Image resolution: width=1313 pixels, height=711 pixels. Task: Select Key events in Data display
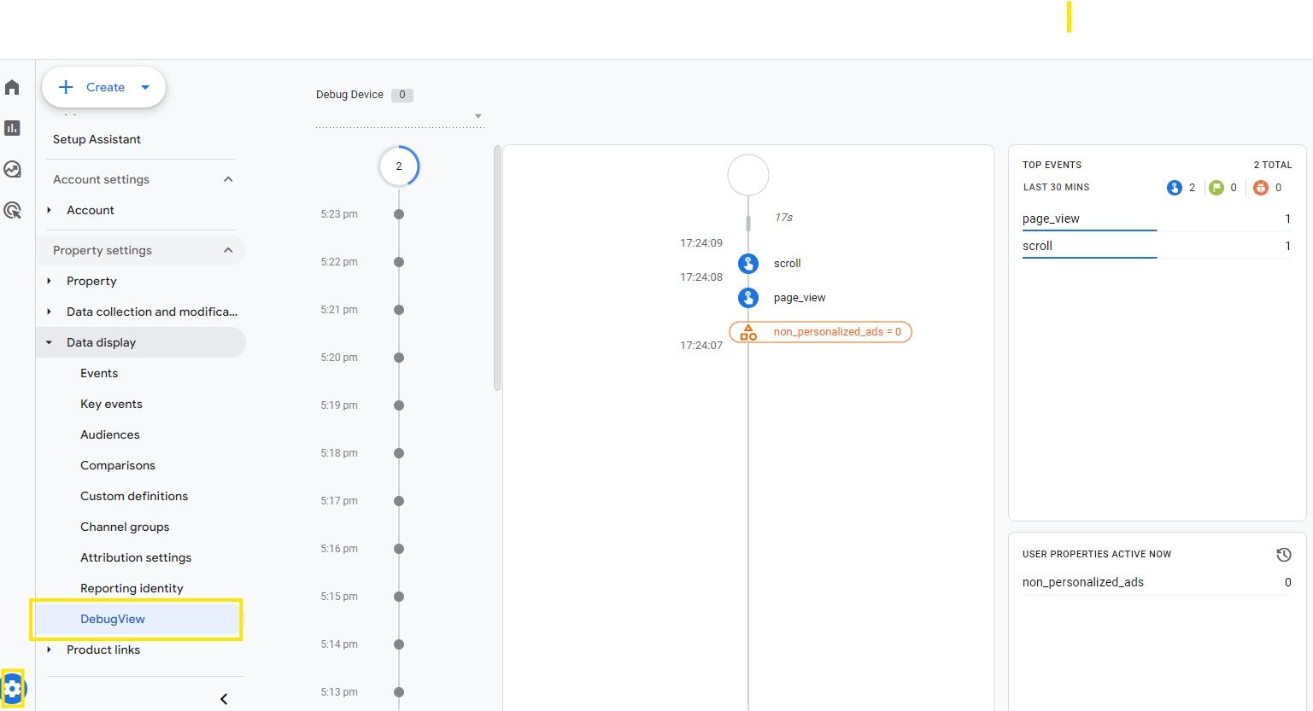click(x=111, y=404)
